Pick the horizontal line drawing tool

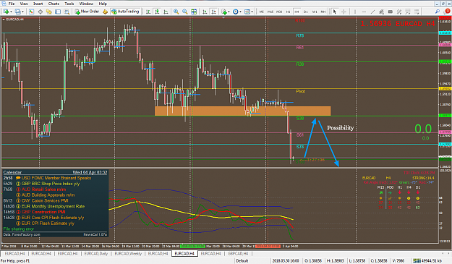[x=364, y=12]
